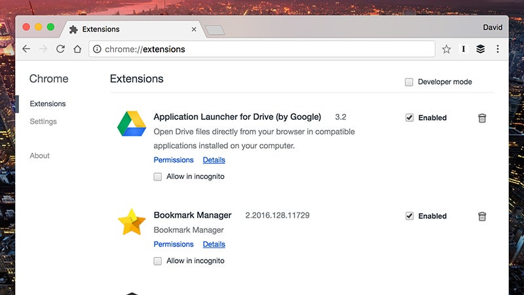The image size is (524, 295).
Task: Open Chrome's three-dot menu
Action: tap(498, 49)
